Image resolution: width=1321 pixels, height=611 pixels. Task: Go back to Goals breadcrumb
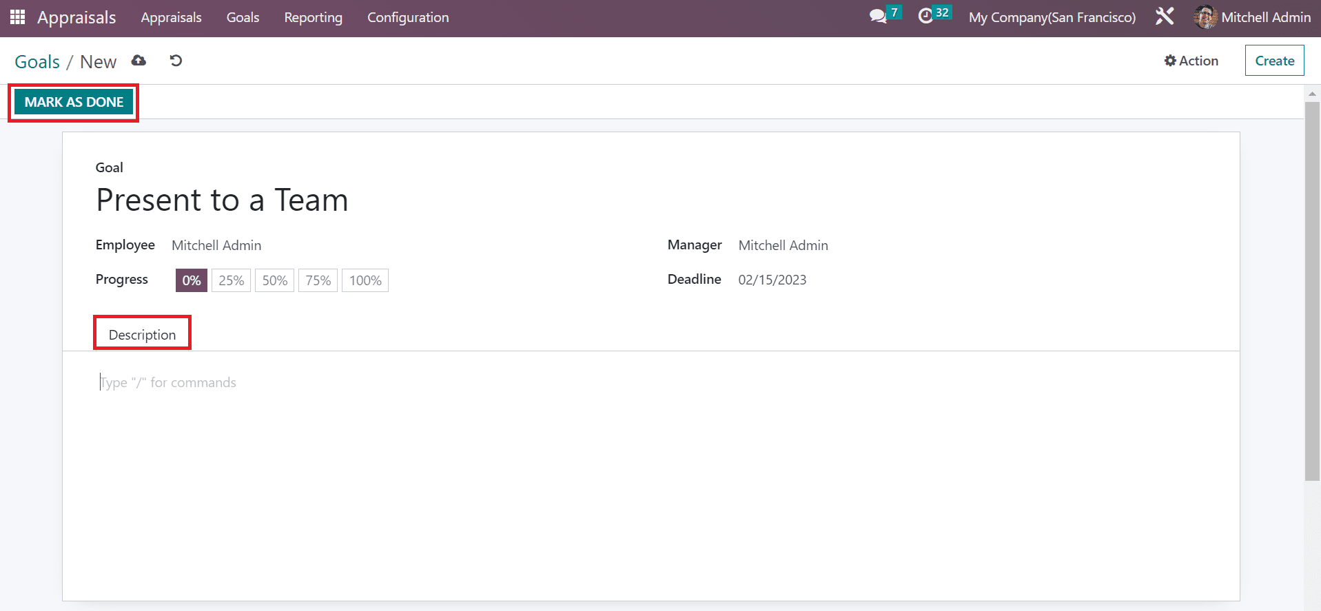pyautogui.click(x=37, y=62)
